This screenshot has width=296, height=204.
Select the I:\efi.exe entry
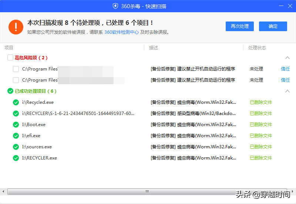31,136
